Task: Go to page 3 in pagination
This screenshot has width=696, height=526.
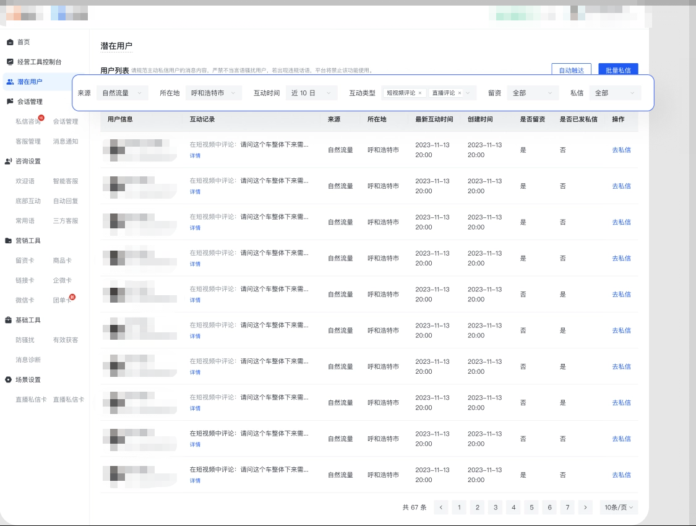Action: (x=495, y=507)
